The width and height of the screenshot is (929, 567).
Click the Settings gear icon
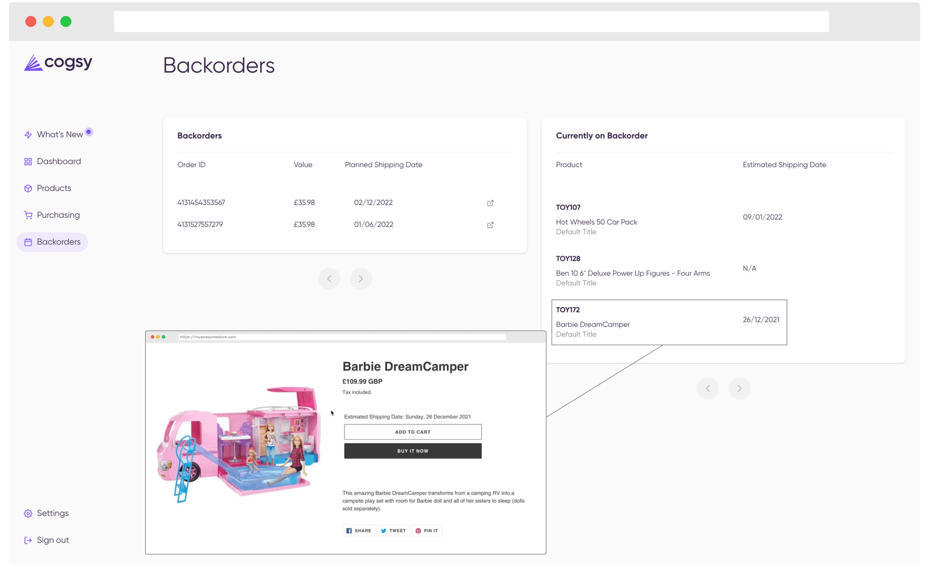point(28,513)
